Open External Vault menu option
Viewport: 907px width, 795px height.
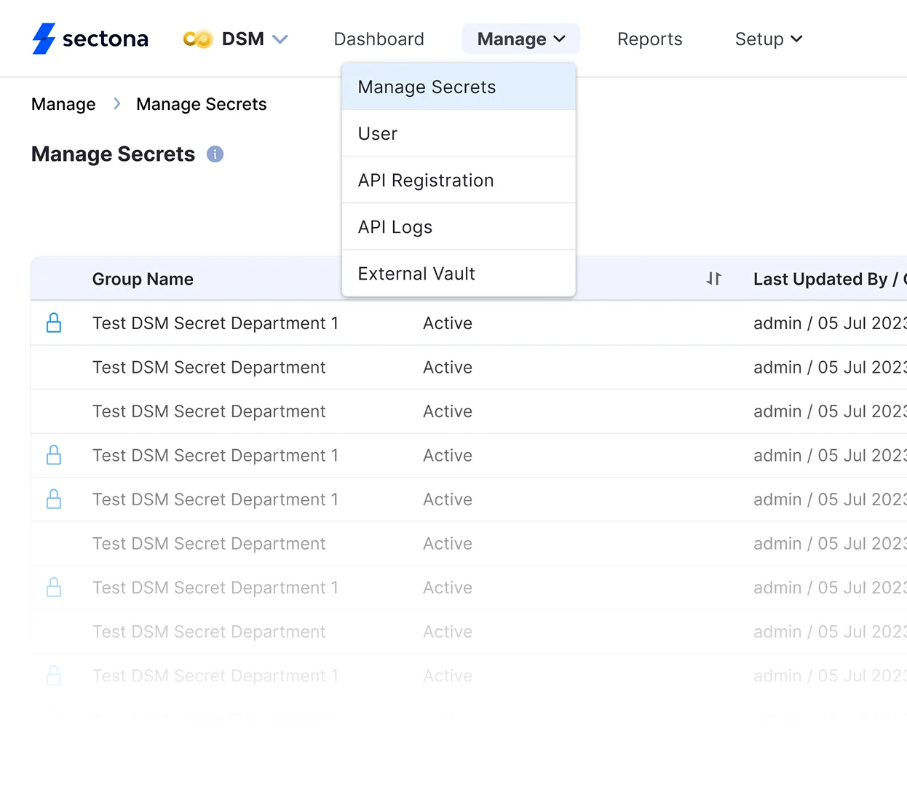pos(416,274)
